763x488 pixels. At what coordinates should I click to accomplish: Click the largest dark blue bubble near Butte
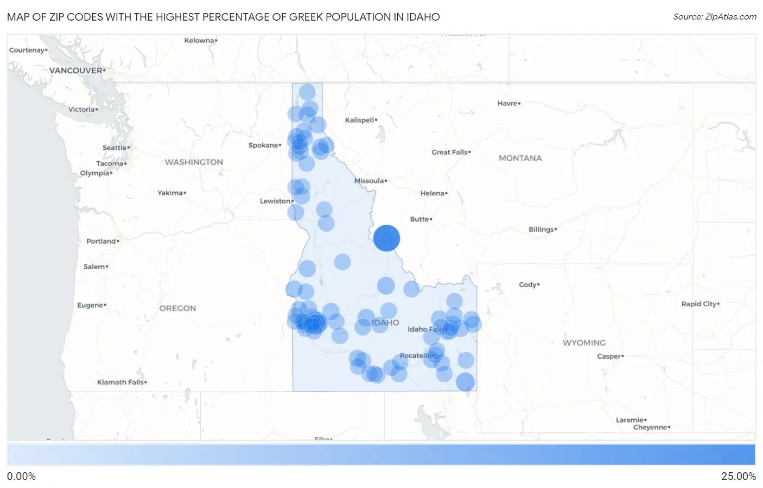click(x=387, y=238)
